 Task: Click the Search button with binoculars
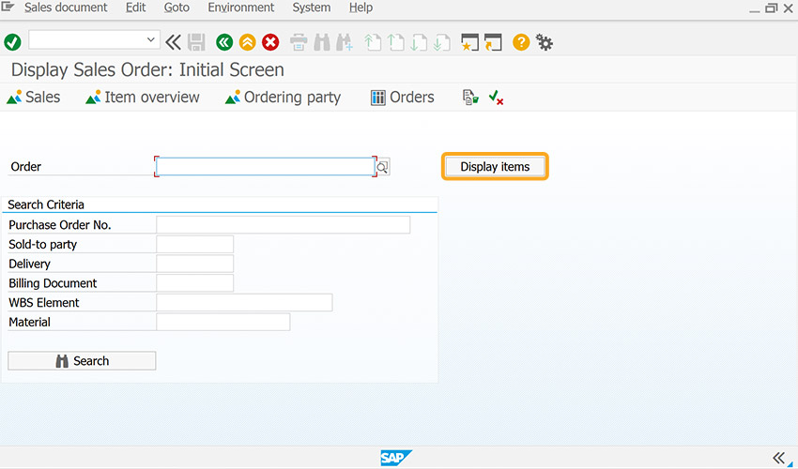tap(82, 360)
